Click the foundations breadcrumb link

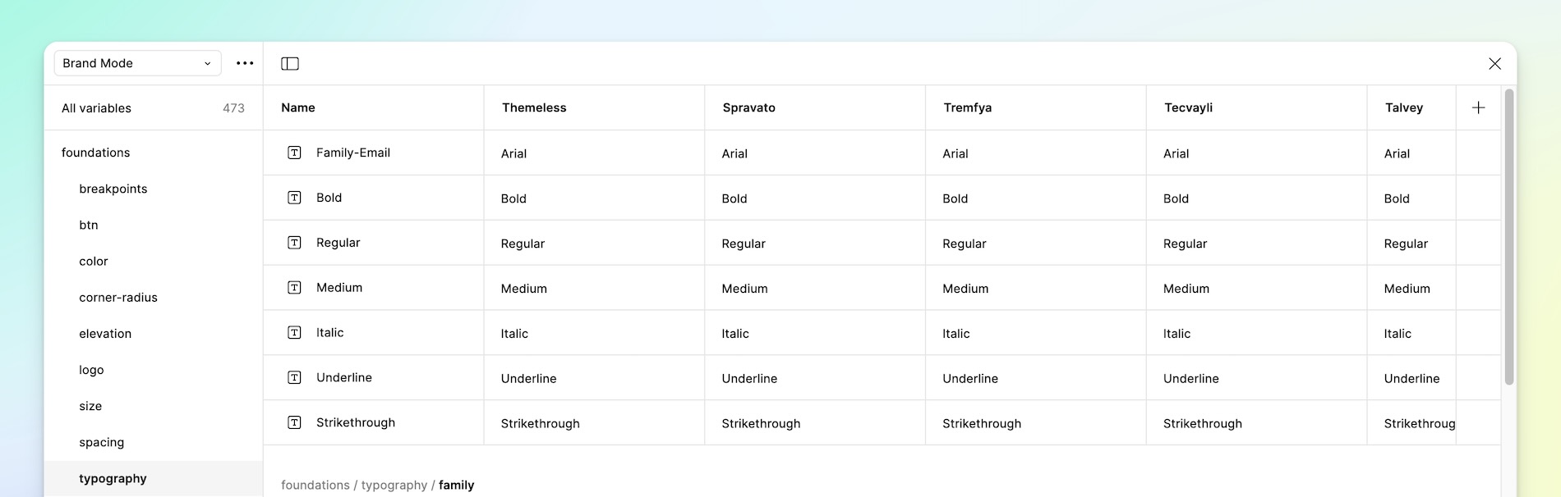(315, 485)
